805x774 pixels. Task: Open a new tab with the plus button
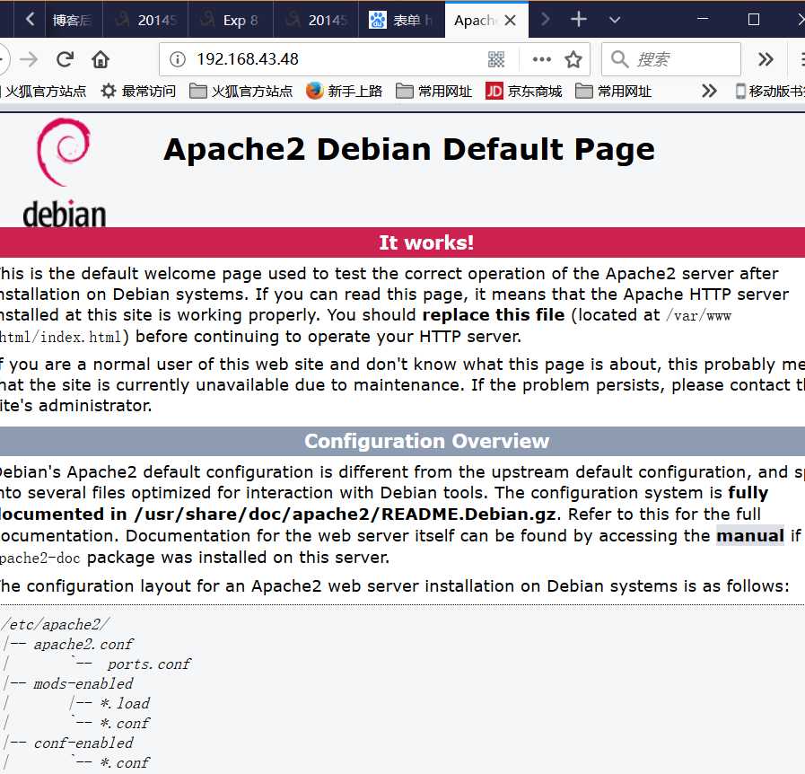point(579,20)
